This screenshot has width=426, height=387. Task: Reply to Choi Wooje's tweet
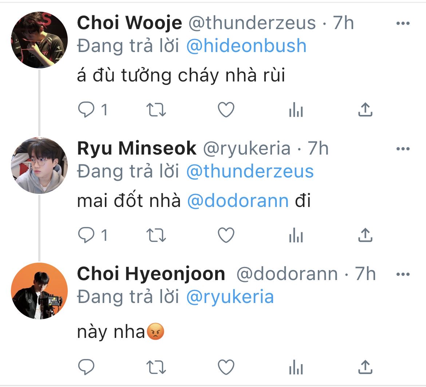point(86,110)
